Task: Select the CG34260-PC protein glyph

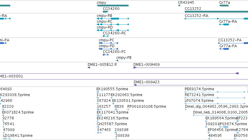Action: pos(105,55)
